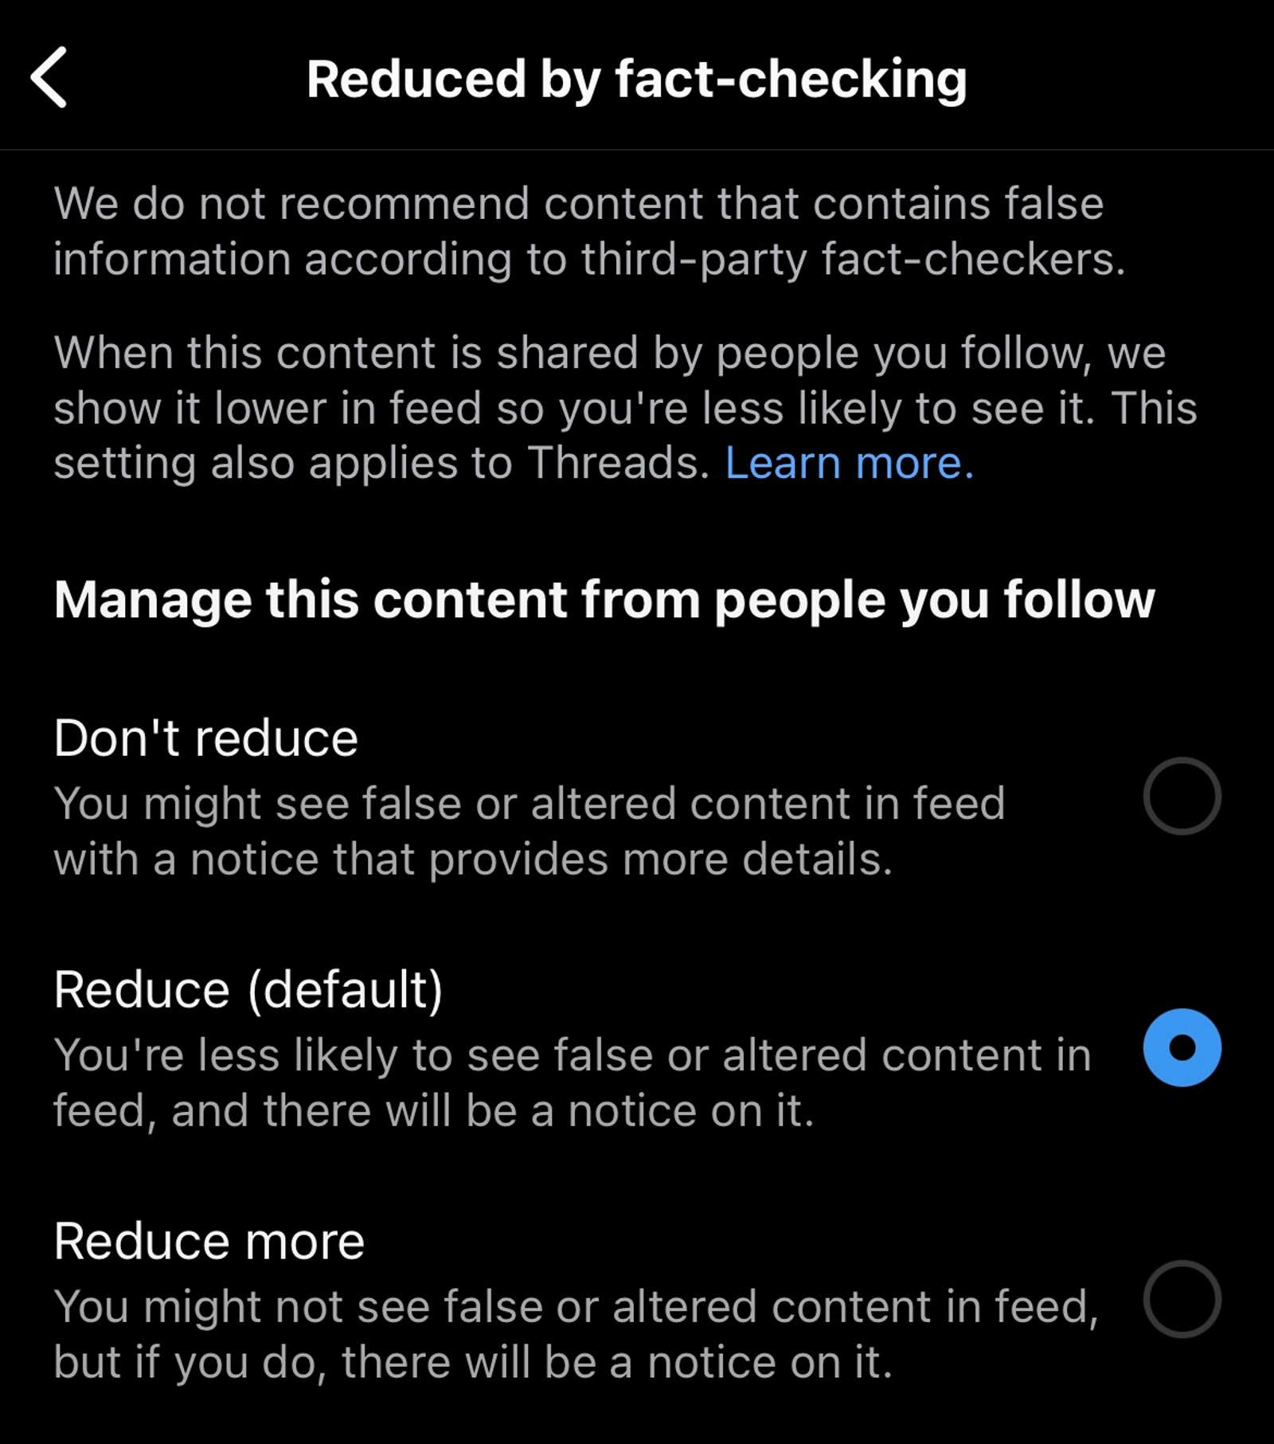Viewport: 1274px width, 1444px height.
Task: Tap the white dot inside the selected radio
Action: 1182,1047
